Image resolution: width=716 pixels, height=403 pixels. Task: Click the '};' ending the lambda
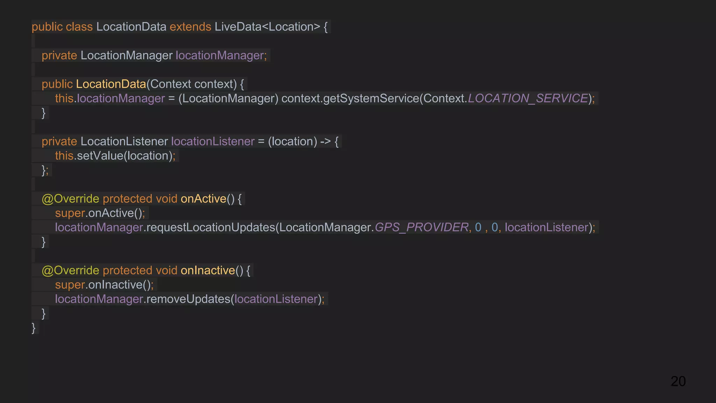(x=45, y=170)
